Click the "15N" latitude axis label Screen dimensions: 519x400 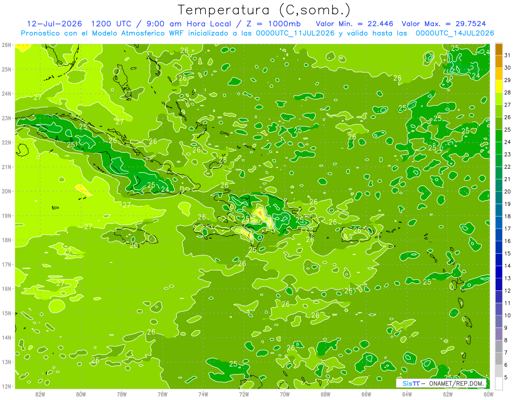tap(6, 313)
